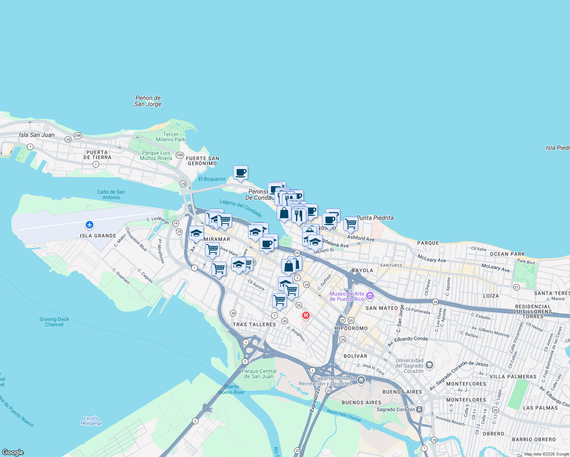Click the Google logo in the corner

coord(13,452)
